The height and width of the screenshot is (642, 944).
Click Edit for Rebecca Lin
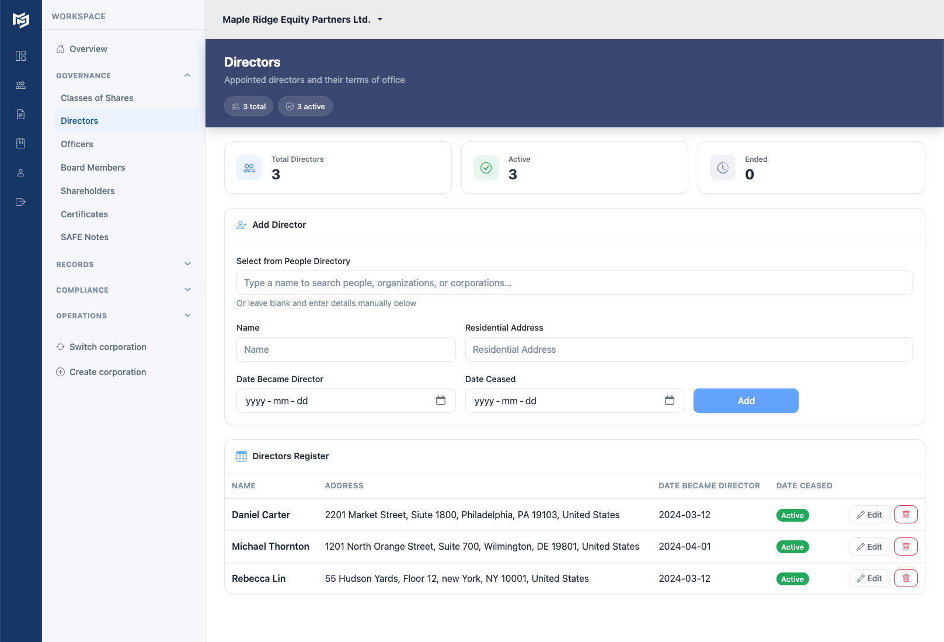click(869, 578)
